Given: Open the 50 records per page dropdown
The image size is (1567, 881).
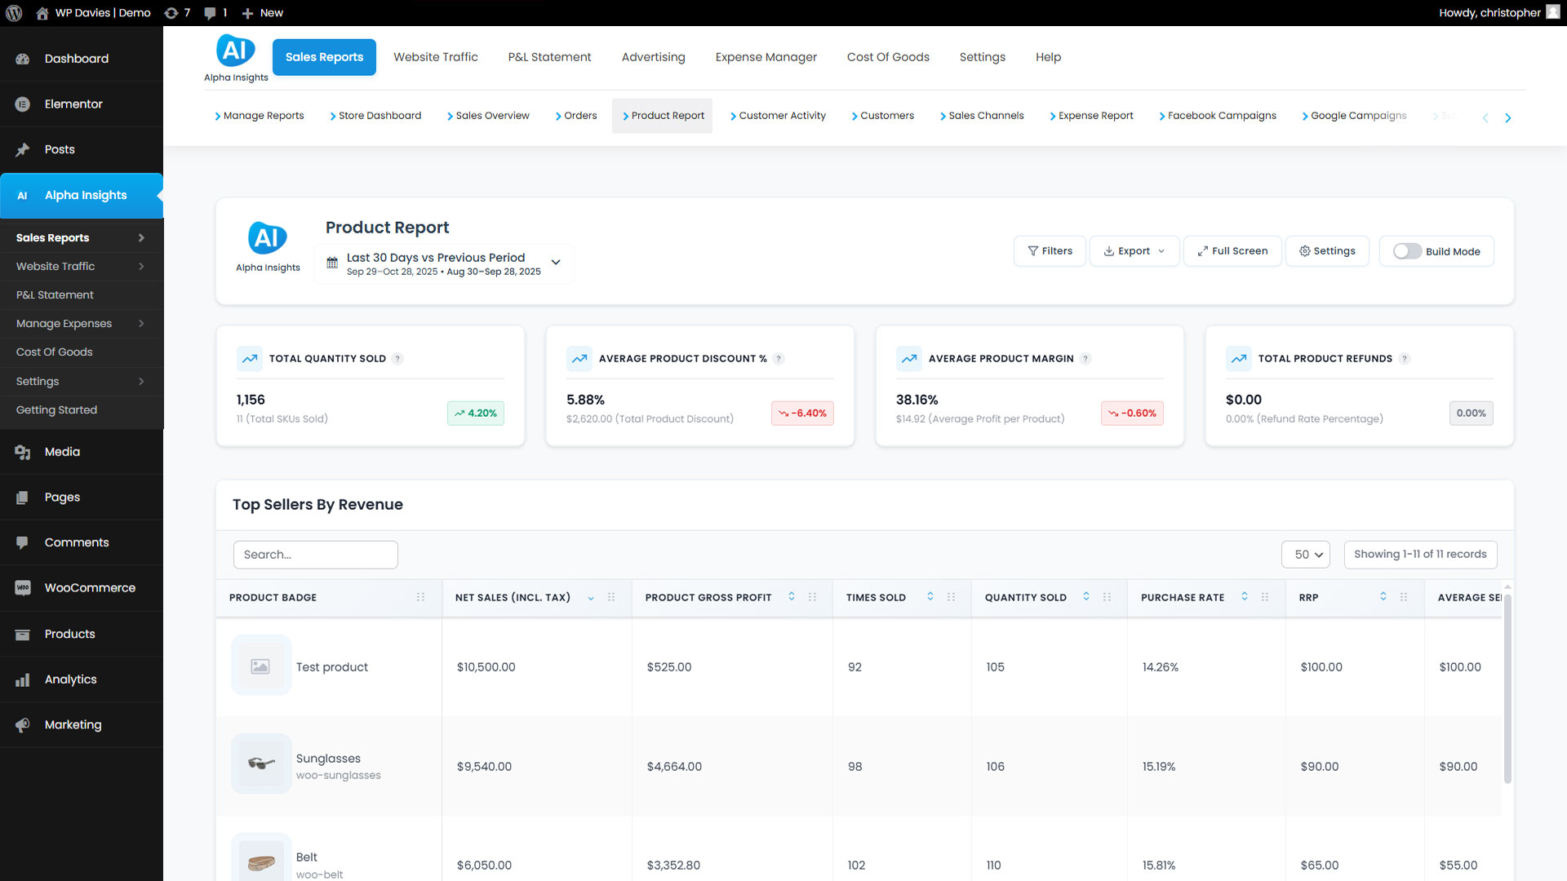Looking at the screenshot, I should coord(1306,555).
